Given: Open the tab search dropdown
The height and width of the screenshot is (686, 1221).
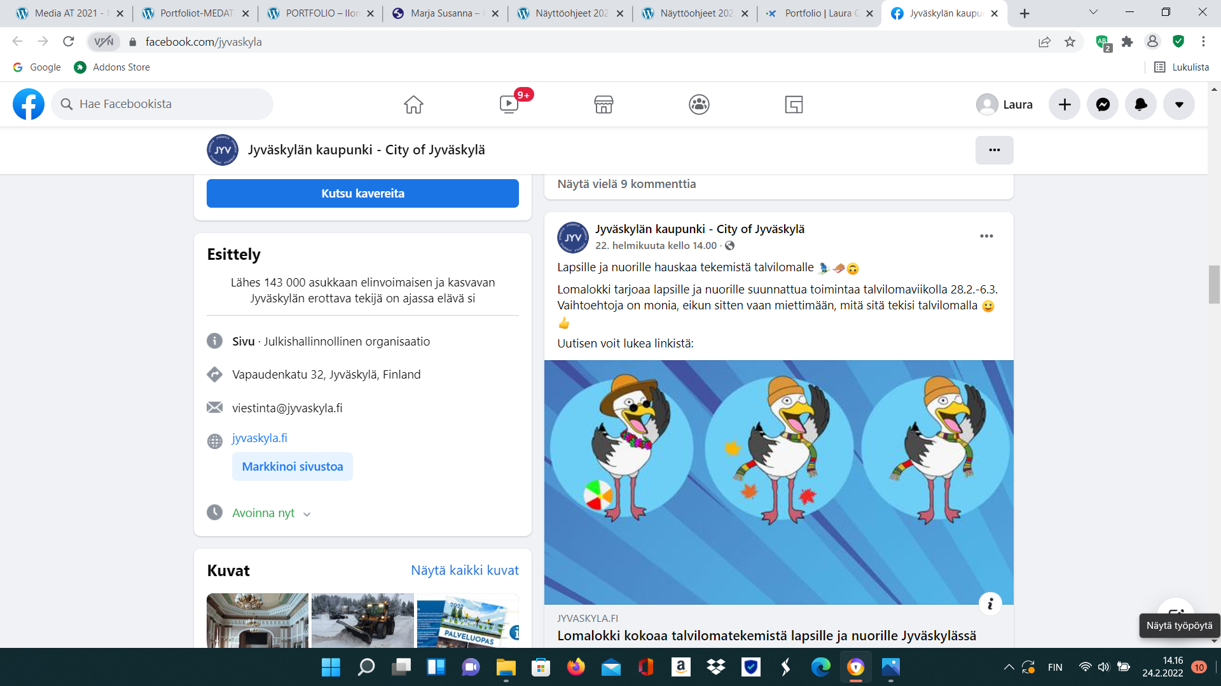Looking at the screenshot, I should pos(1094,13).
